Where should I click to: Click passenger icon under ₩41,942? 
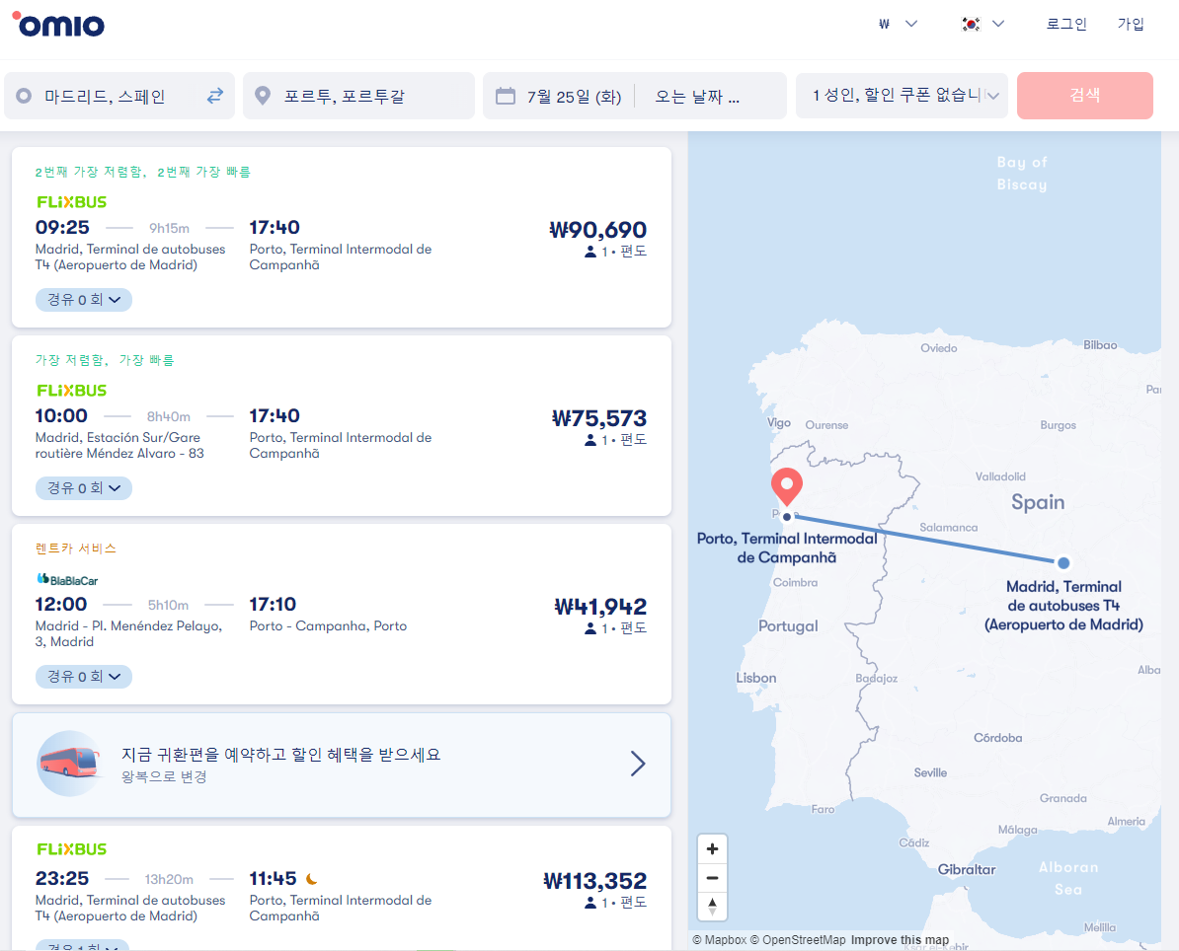[x=590, y=628]
